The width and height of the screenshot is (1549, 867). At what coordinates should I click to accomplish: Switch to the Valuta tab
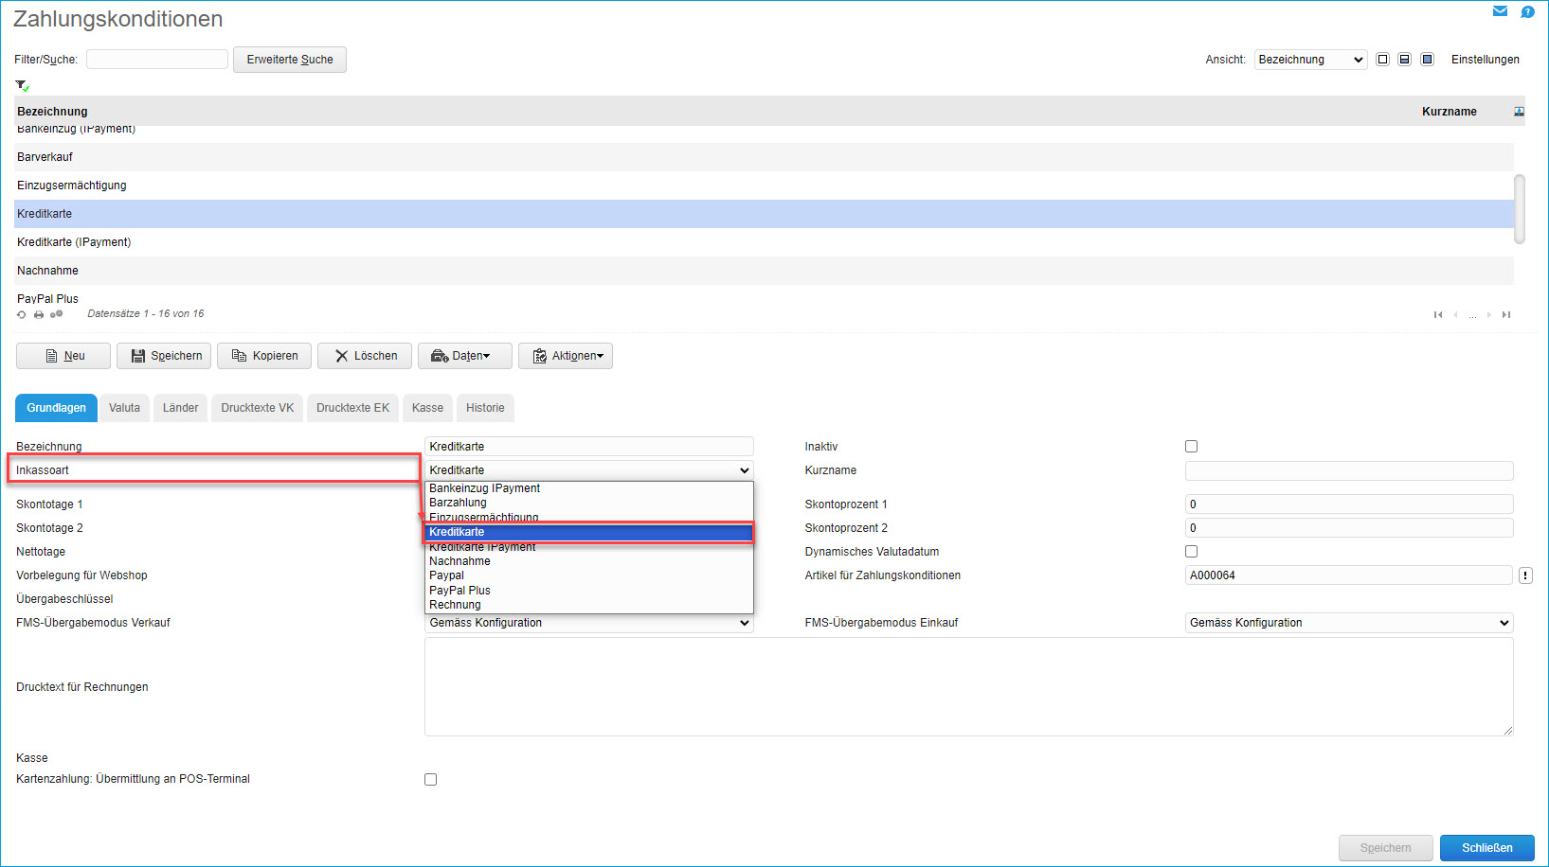(124, 408)
